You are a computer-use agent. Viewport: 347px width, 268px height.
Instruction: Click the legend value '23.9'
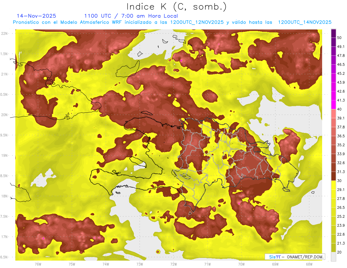pyautogui.click(x=341, y=226)
